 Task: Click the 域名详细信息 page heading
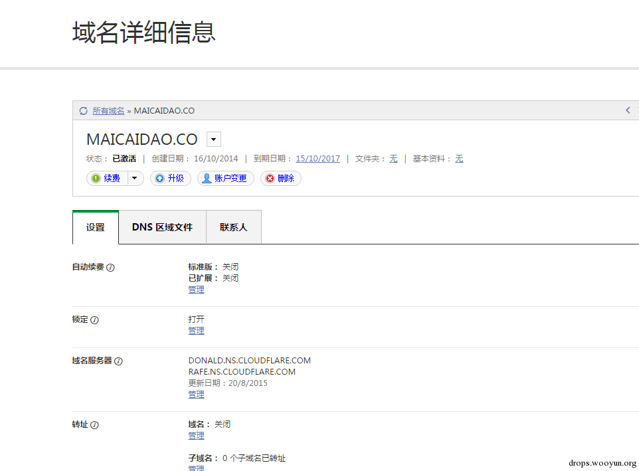pyautogui.click(x=144, y=32)
